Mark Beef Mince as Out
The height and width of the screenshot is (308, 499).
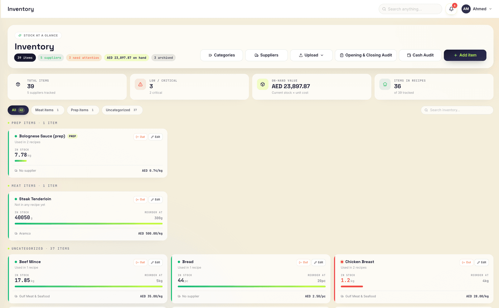[x=140, y=262]
